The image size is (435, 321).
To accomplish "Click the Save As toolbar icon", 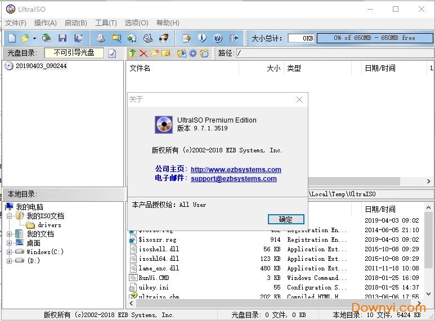I will coord(78,38).
